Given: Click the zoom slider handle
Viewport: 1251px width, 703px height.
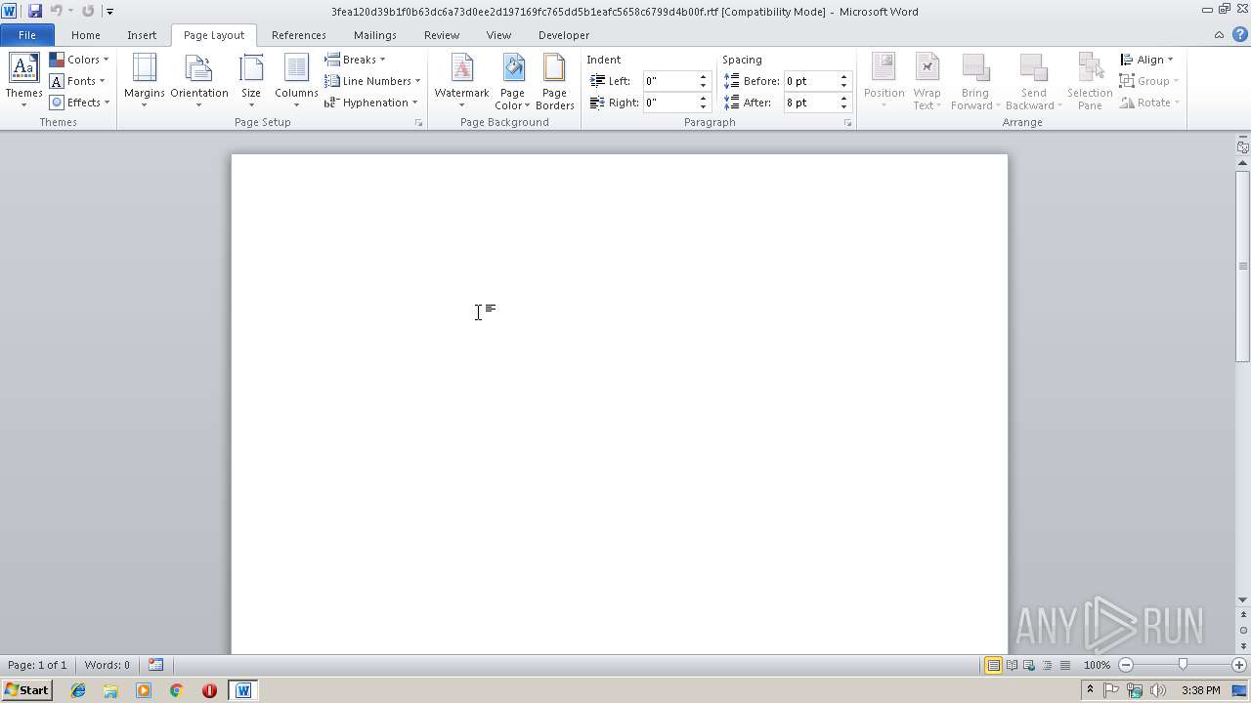Looking at the screenshot, I should pos(1183,665).
